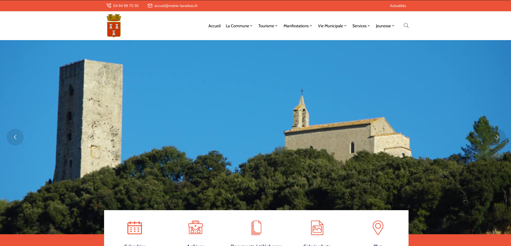The image size is (511, 246).
Task: Expand the Vie Municipale dropdown menu
Action: pos(332,26)
